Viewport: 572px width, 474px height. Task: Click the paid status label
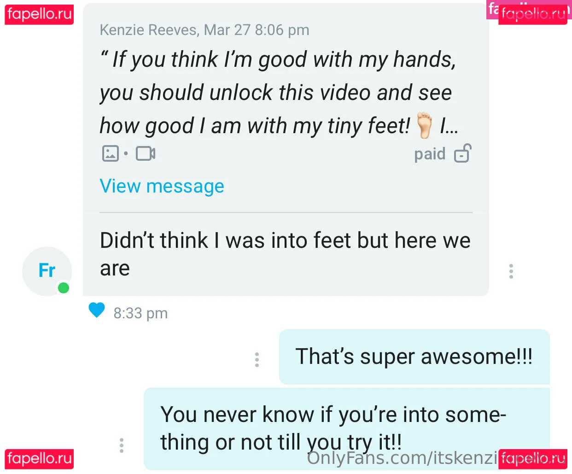pyautogui.click(x=430, y=154)
